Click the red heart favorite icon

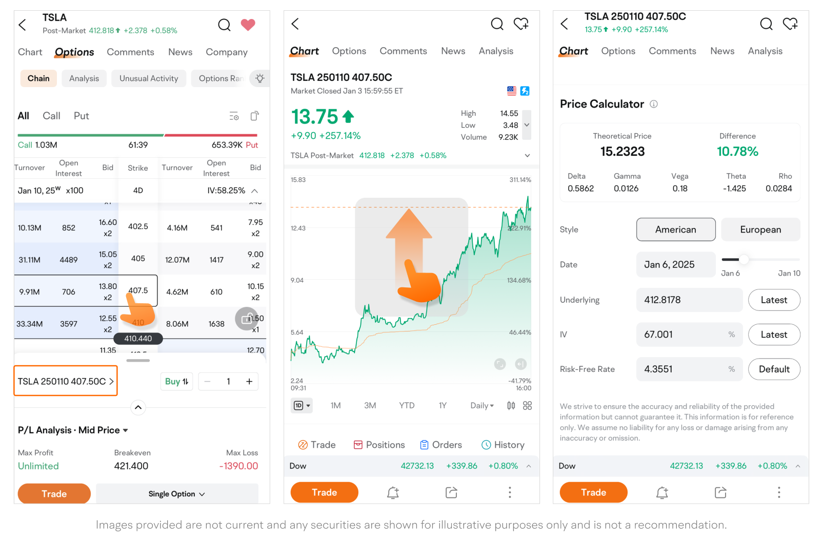(248, 25)
